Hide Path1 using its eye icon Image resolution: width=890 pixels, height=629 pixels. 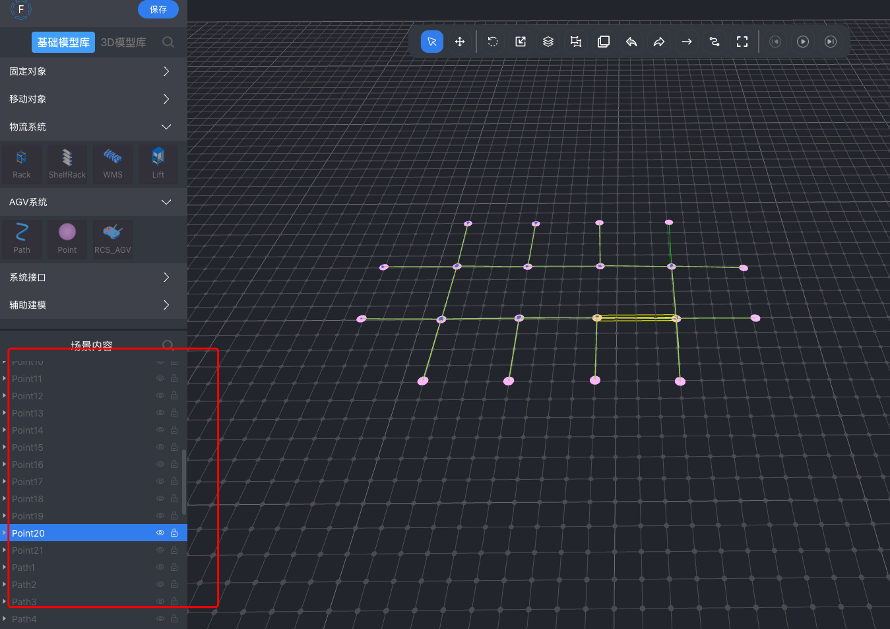pos(160,567)
